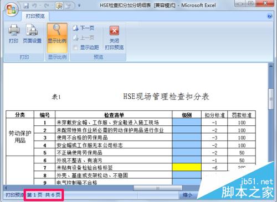The width and height of the screenshot is (277, 202).
Task: Redo using Quick Access toolbar icon
Action: pyautogui.click(x=47, y=6)
